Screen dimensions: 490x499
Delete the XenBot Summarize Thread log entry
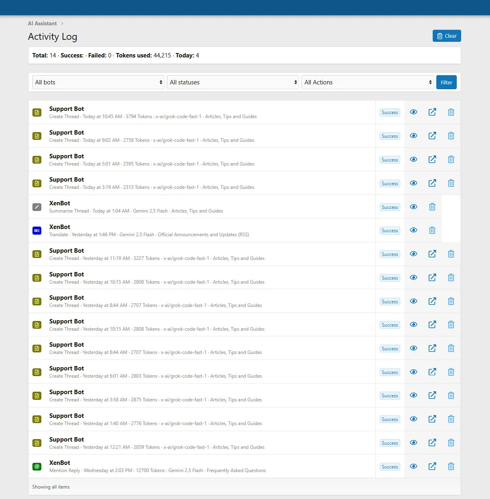tap(432, 207)
